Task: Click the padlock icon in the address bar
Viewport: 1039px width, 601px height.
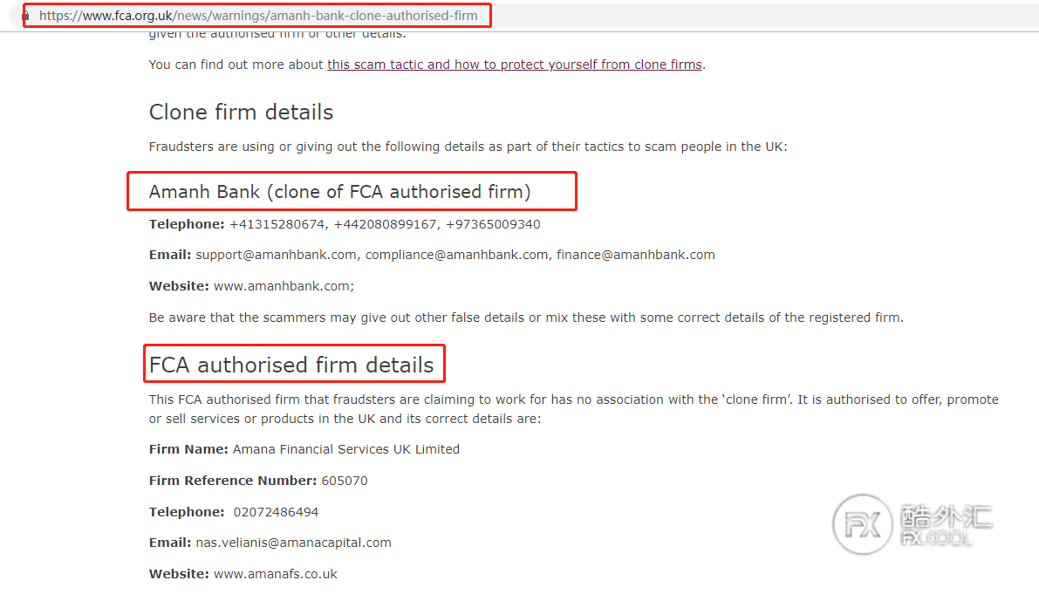Action: 26,16
